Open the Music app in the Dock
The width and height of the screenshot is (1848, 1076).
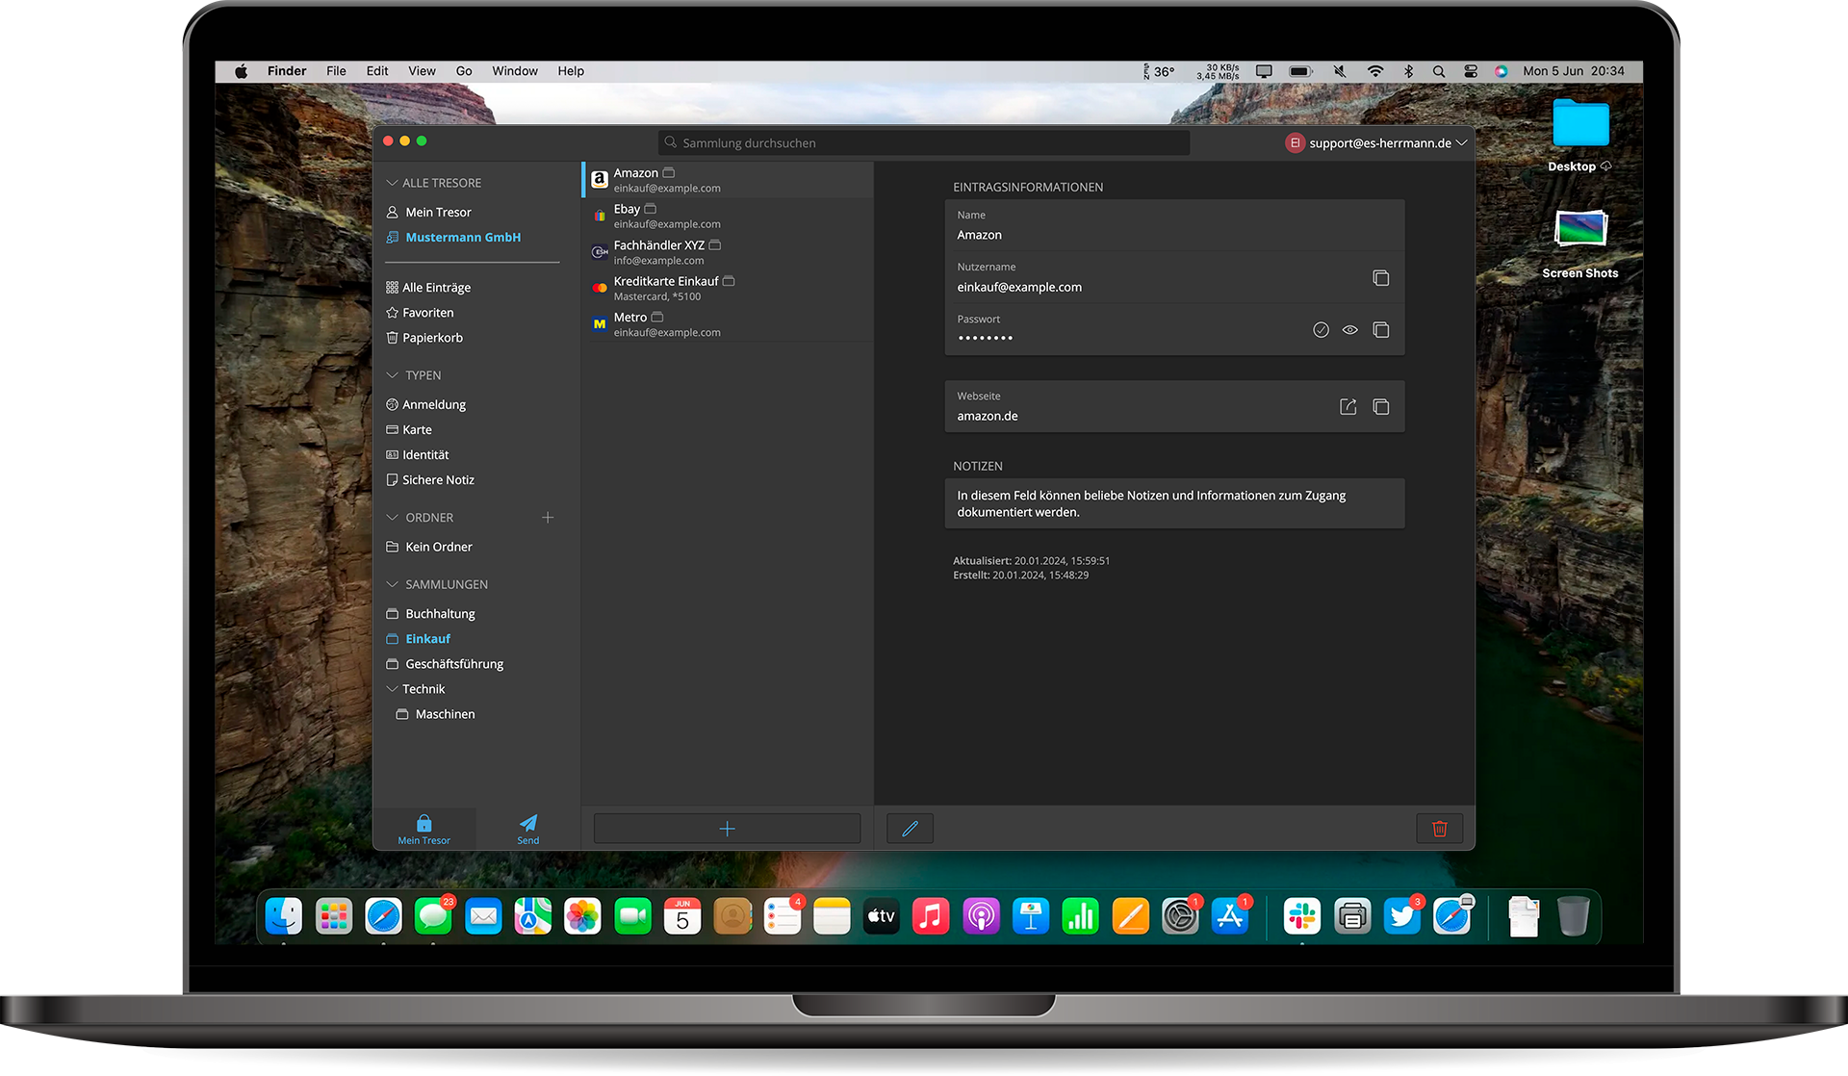point(931,916)
